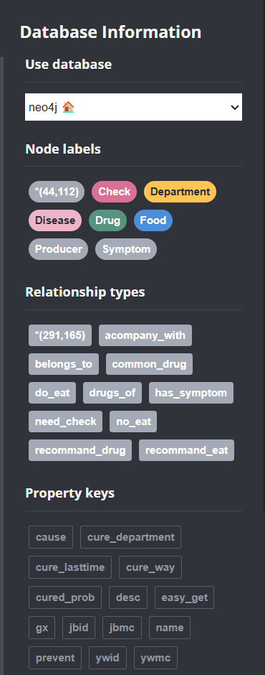The image size is (265, 675).
Task: Choose the green Drug node label
Action: [x=108, y=220]
